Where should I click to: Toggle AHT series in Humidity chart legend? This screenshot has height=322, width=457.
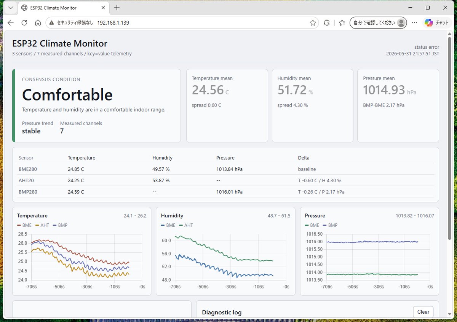tap(186, 225)
